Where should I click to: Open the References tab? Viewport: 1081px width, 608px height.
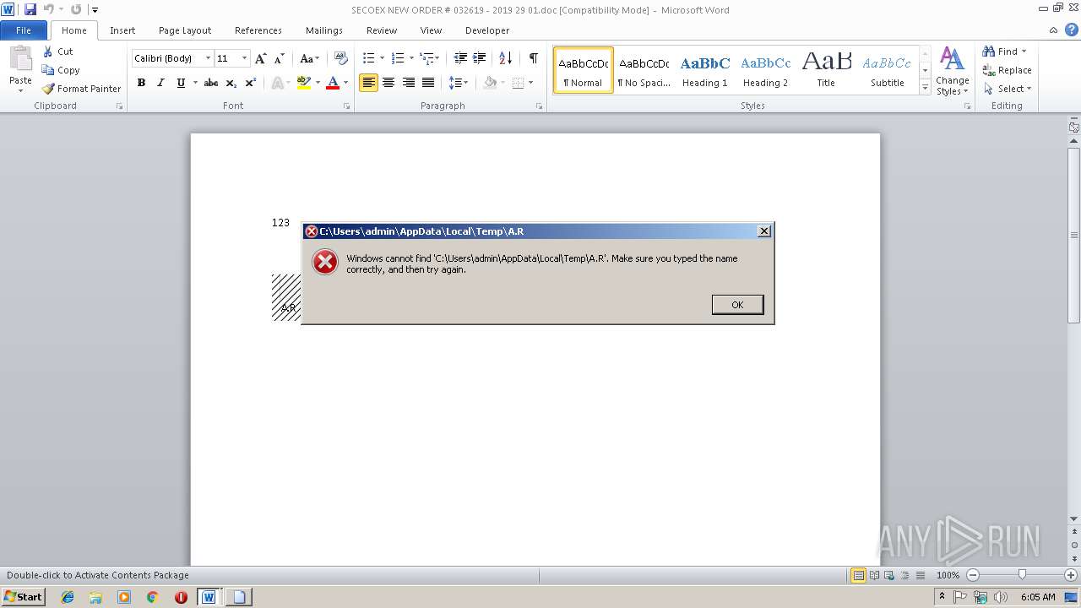point(258,30)
